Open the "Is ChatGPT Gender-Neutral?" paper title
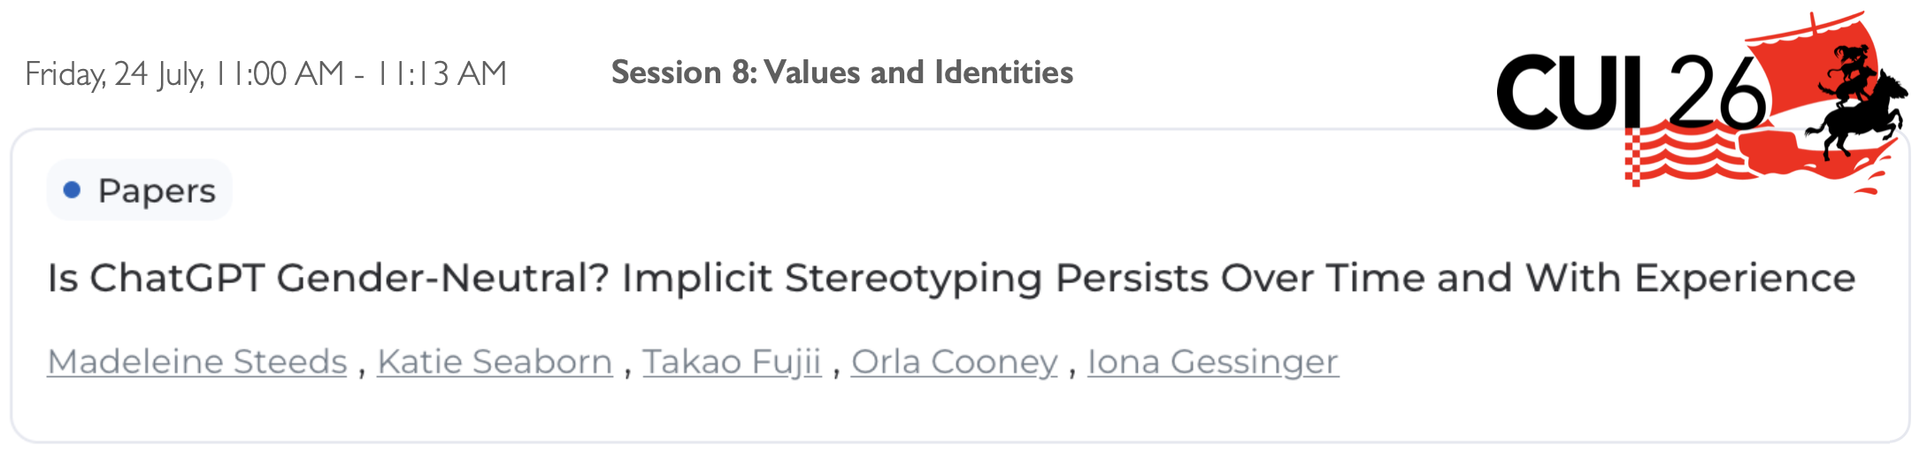This screenshot has height=453, width=1927. (x=951, y=279)
